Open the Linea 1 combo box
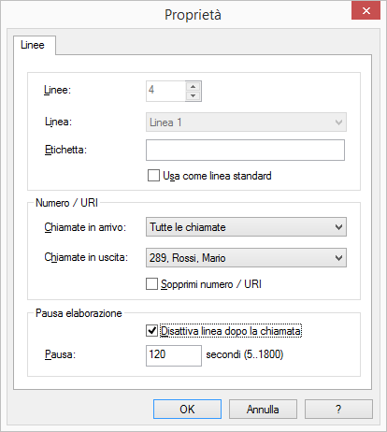Viewport: 387px width, 432px height. 246,122
